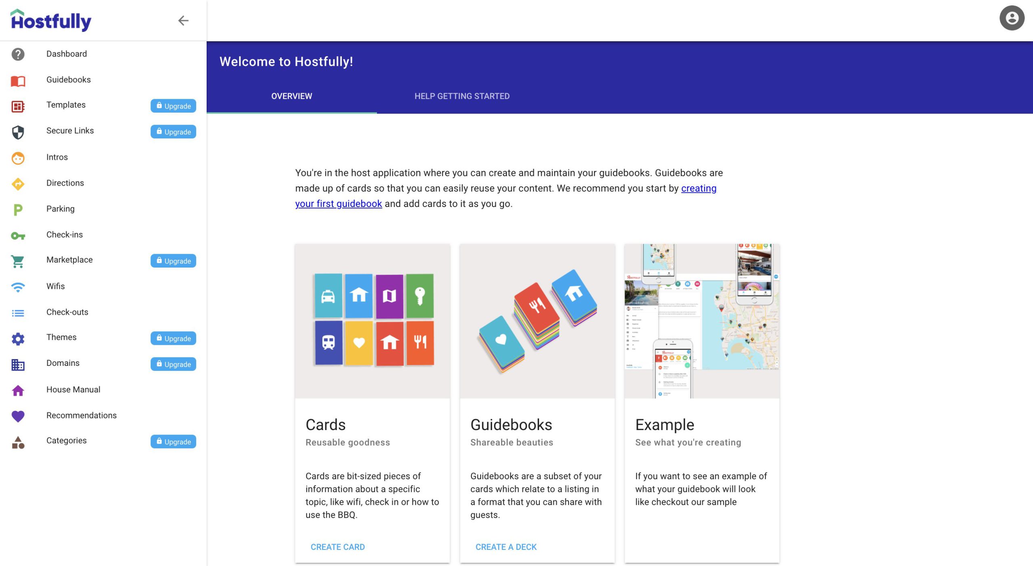Viewport: 1033px width, 566px height.
Task: Click the Directions icon in sidebar
Action: [x=17, y=183]
